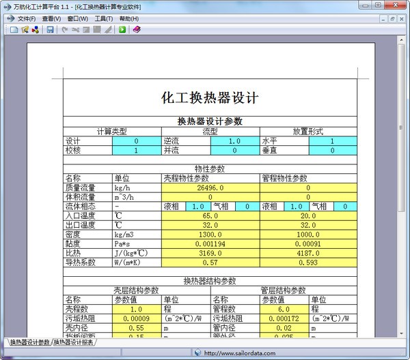The height and width of the screenshot is (360, 410).
Task: Click the Save floppy disk icon
Action: pos(50,30)
